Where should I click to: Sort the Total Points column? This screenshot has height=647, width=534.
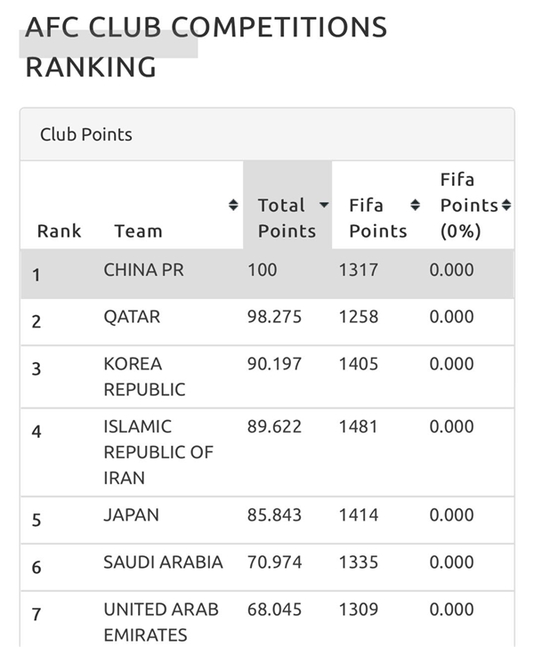pos(324,205)
